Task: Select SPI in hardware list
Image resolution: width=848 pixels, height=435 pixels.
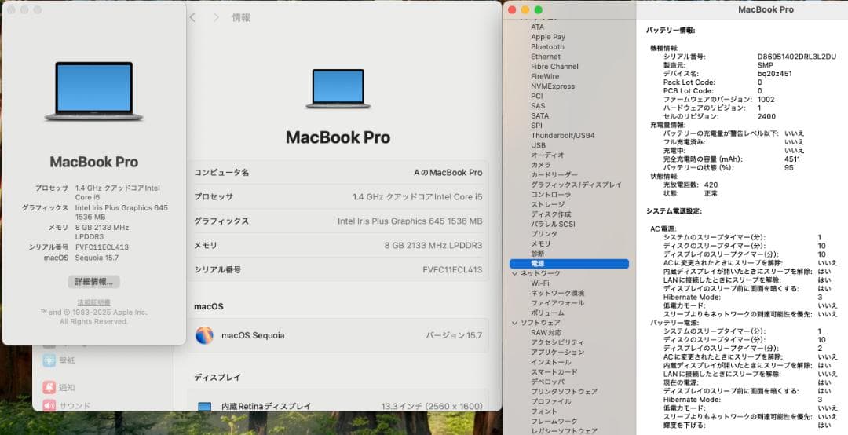Action: click(536, 126)
